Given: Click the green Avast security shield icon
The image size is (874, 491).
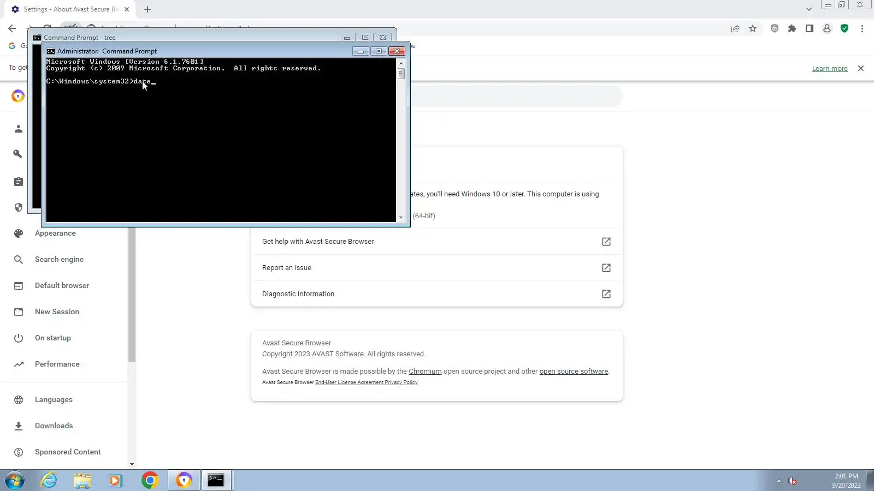Looking at the screenshot, I should [845, 28].
